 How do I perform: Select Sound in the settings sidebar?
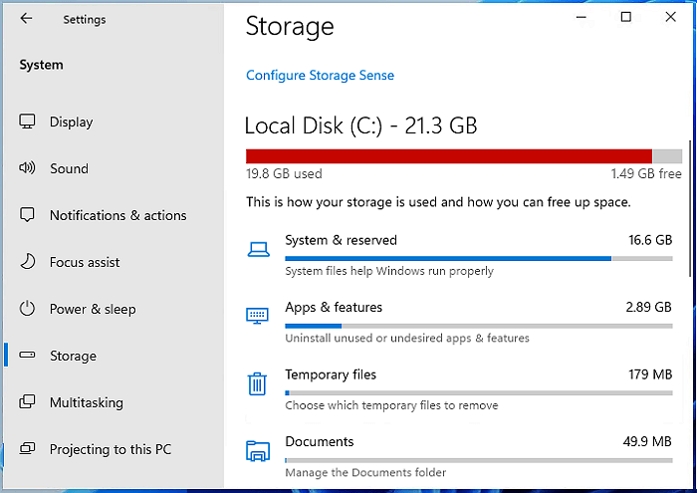69,168
